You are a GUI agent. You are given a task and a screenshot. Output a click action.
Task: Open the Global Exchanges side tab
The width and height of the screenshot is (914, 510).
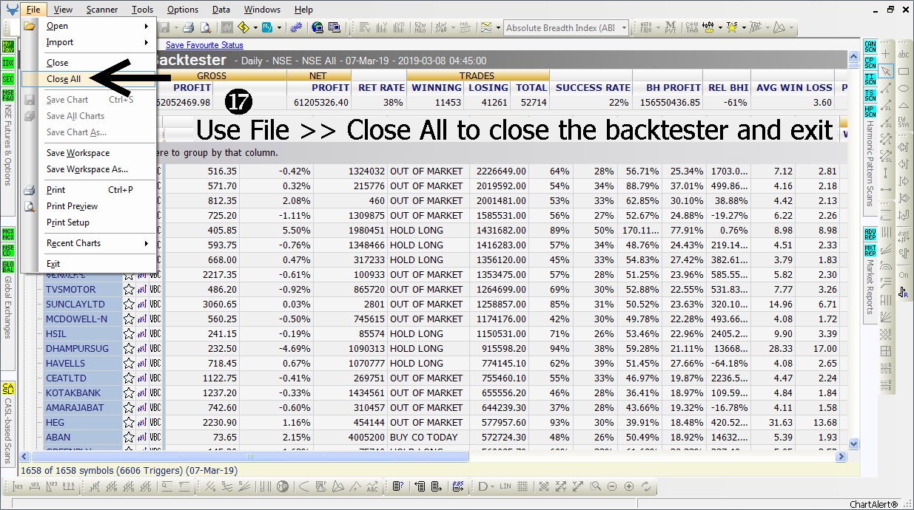coord(8,307)
